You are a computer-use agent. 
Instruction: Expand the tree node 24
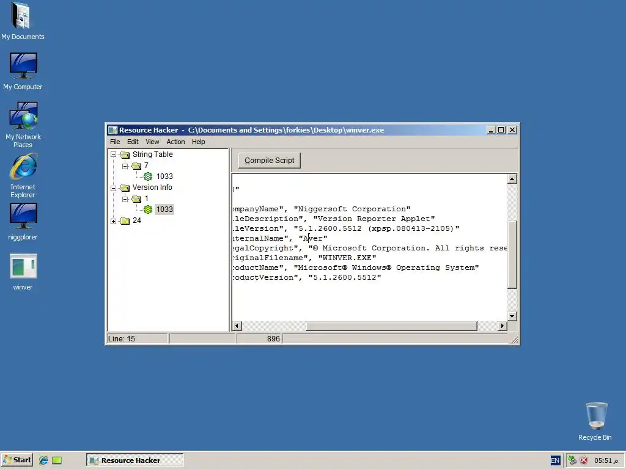click(113, 220)
